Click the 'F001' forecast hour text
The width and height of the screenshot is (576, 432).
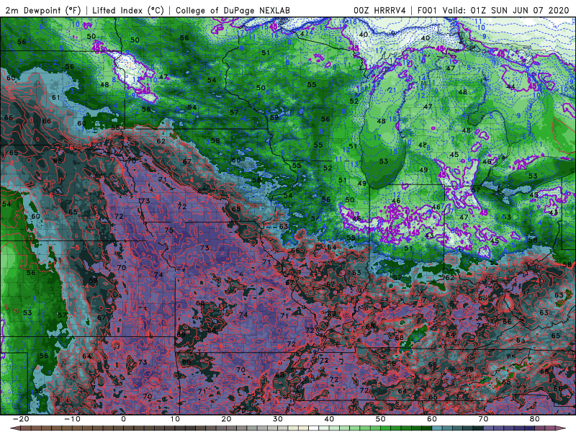point(427,10)
